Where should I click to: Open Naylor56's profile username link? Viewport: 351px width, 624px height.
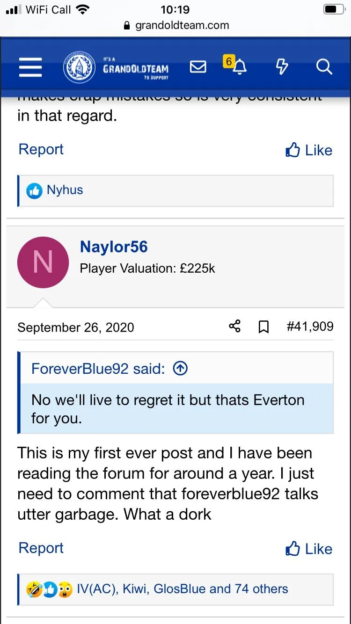click(x=114, y=247)
